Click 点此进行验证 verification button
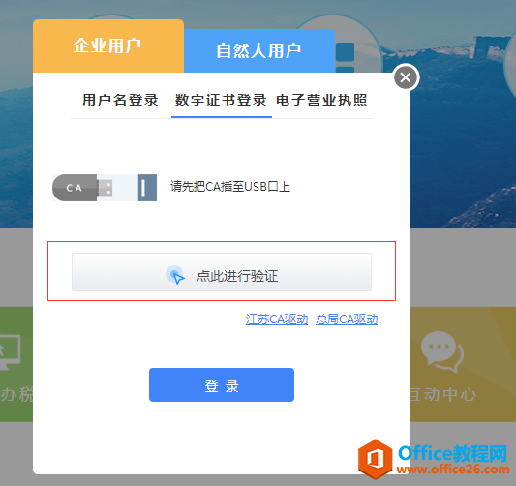Image resolution: width=516 pixels, height=486 pixels. coord(222,272)
